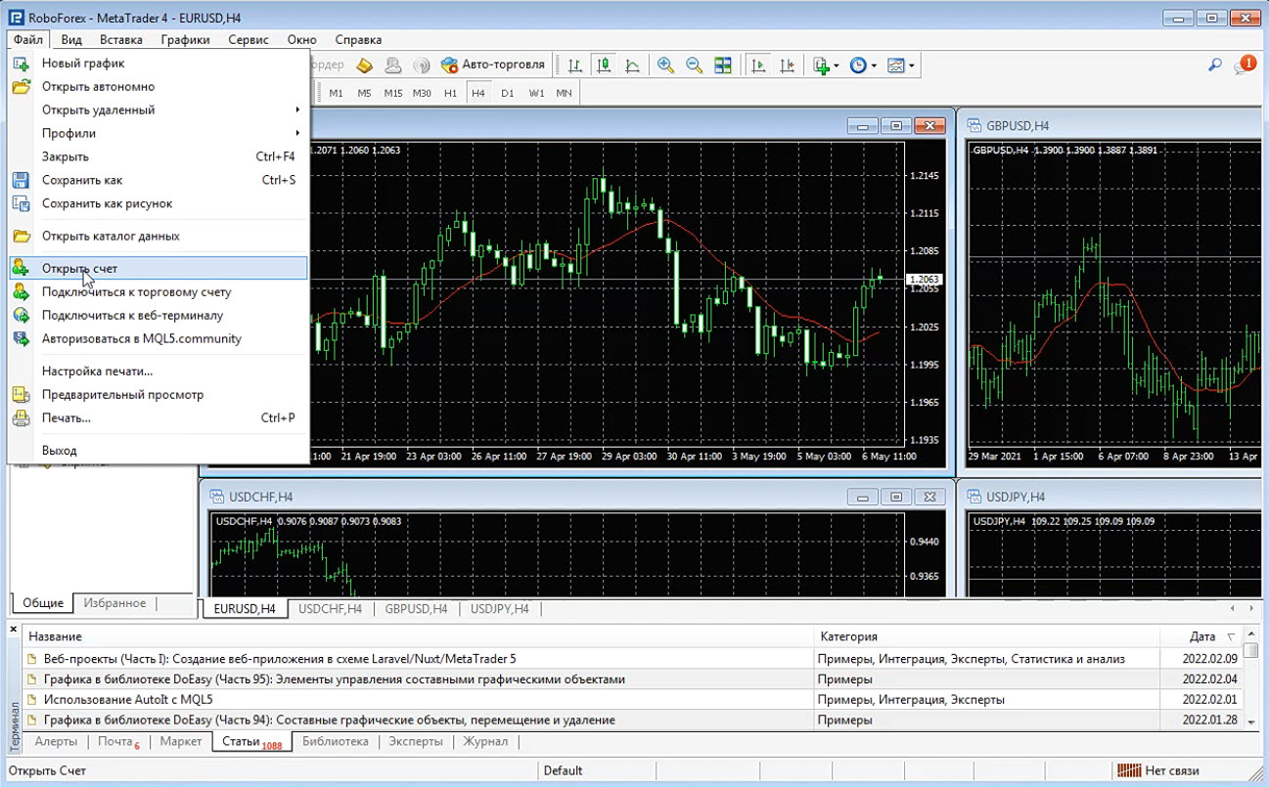Open the article about Использование AutoIt с MQL5
Viewport: 1269px width, 787px height.
(x=127, y=700)
